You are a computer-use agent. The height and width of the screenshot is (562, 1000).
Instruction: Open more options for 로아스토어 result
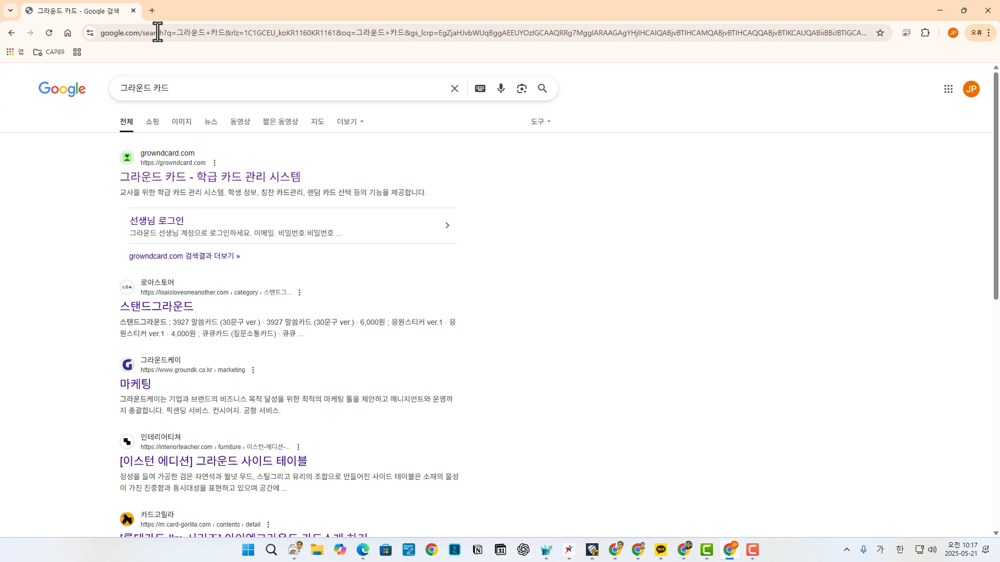click(x=299, y=292)
